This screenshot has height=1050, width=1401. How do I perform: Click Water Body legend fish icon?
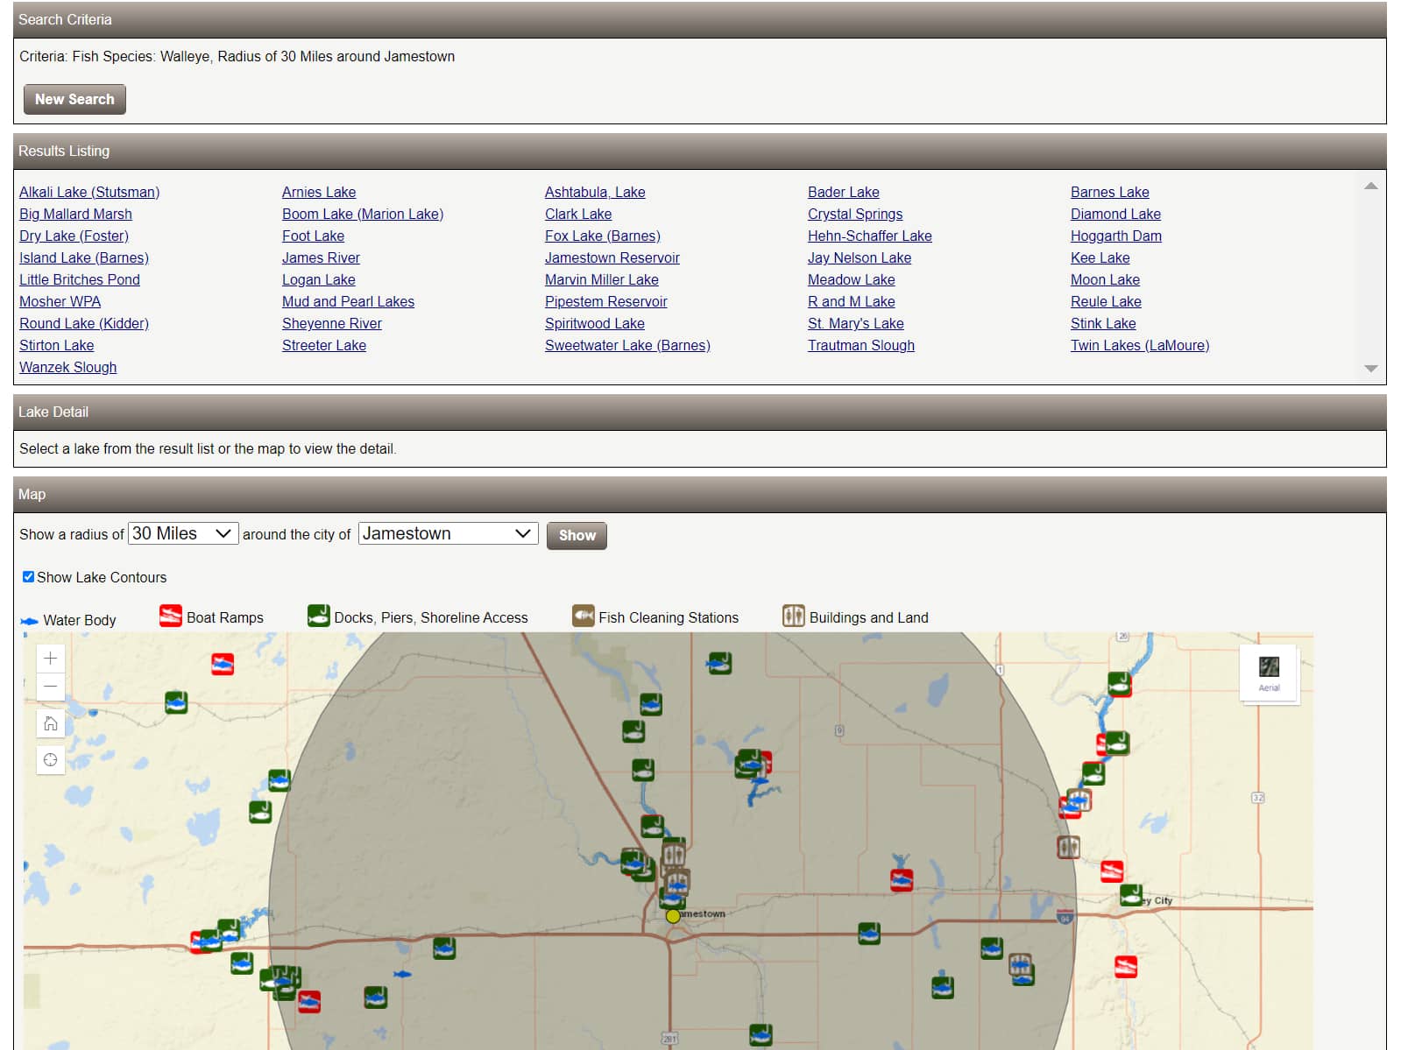[x=29, y=620]
